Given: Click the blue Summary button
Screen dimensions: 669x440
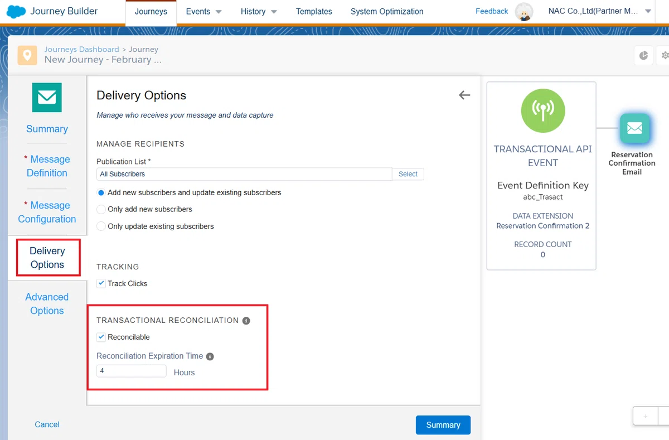Looking at the screenshot, I should tap(443, 425).
